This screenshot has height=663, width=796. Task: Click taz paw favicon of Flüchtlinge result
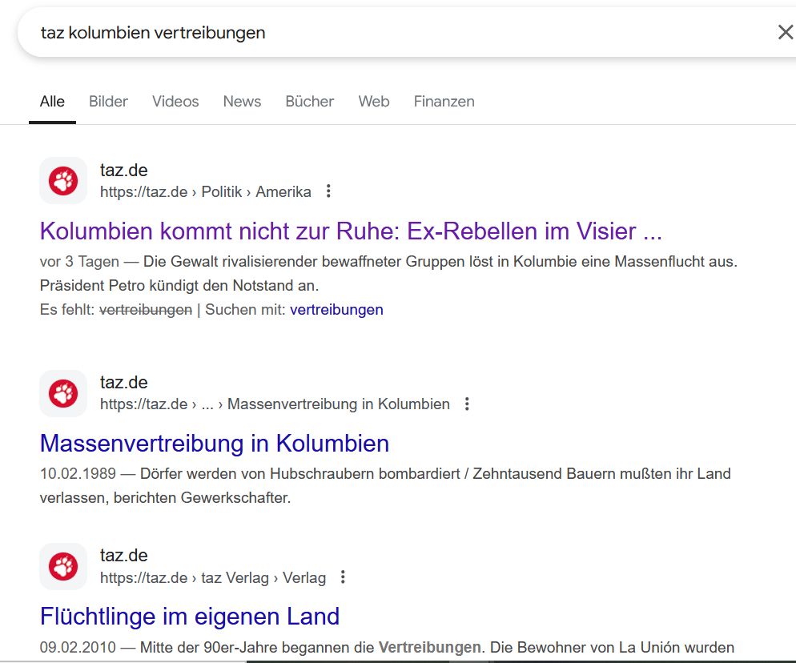tap(63, 567)
